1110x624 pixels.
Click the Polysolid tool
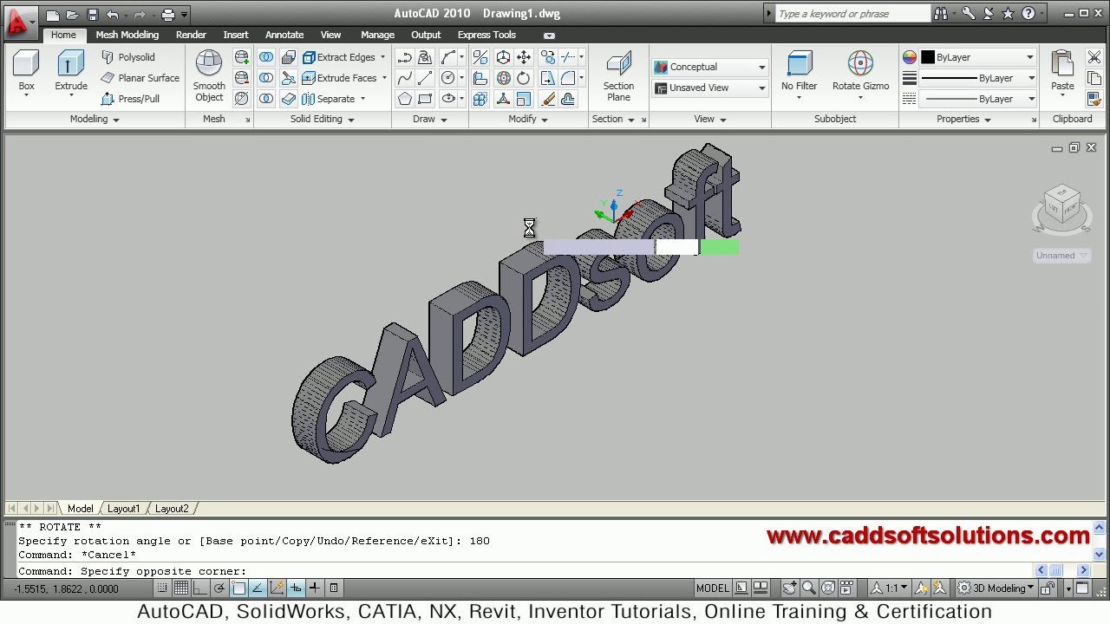[127, 57]
